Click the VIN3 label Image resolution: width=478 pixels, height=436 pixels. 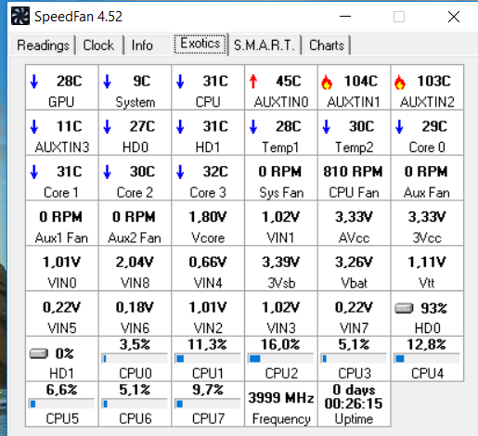click(281, 328)
